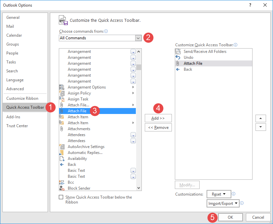Toggle Show Quick Access Toolbar below the Ribbon
This screenshot has width=273, height=224.
click(x=61, y=197)
